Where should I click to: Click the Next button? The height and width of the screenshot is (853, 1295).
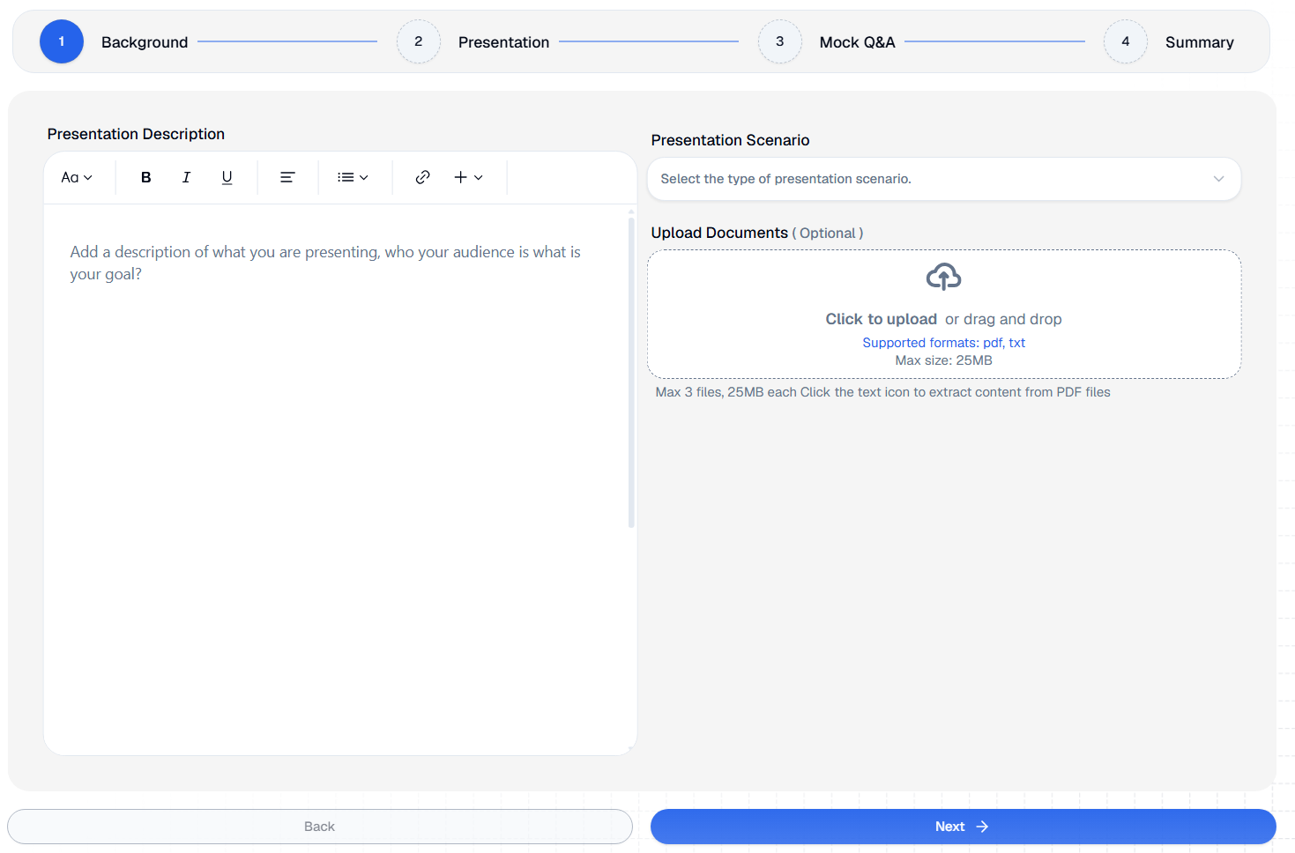click(x=963, y=826)
